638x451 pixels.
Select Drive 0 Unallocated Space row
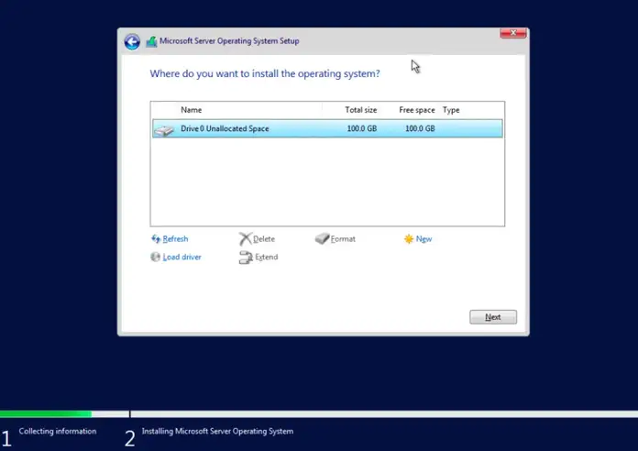pos(327,128)
